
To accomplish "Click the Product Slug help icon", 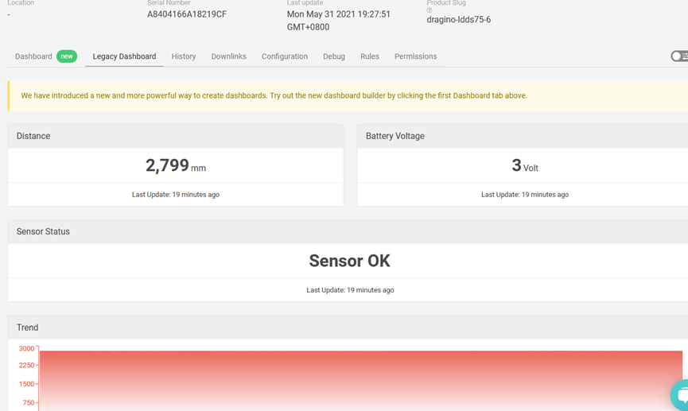I will click(430, 10).
